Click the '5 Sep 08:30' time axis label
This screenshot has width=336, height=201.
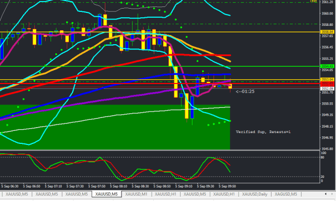click(140, 186)
